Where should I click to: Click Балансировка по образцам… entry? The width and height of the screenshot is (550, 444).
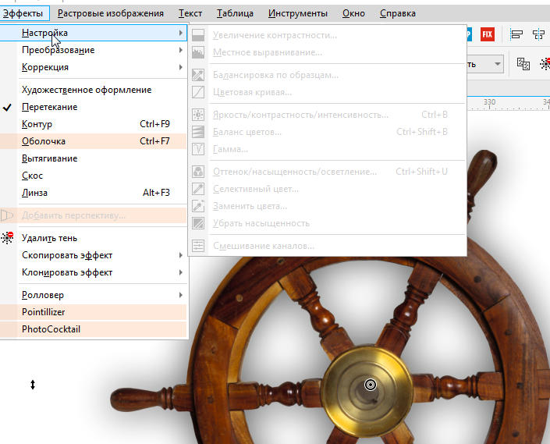327,75
